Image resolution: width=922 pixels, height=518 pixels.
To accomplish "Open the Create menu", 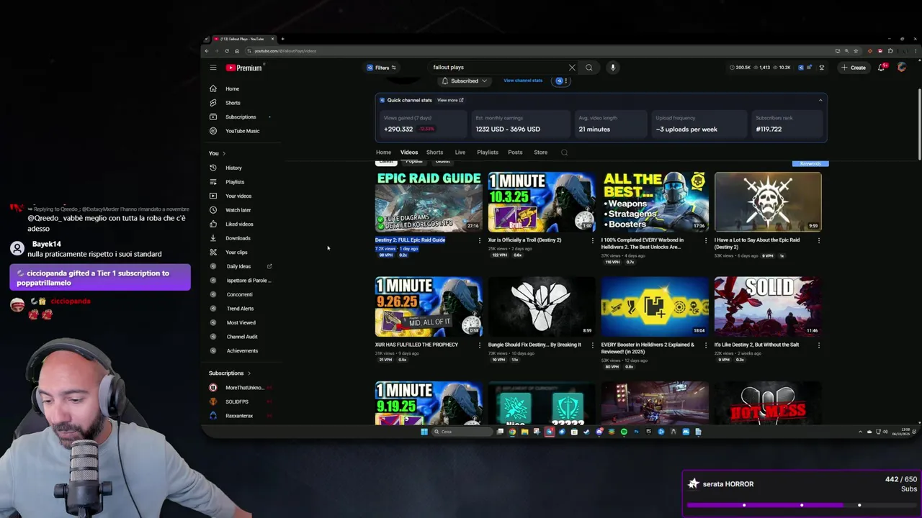I will pos(853,68).
